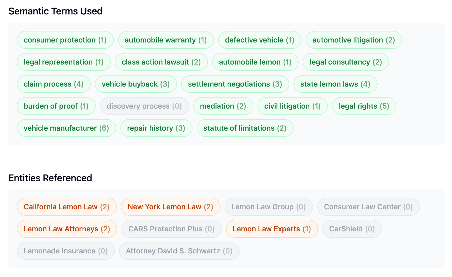Select the California Lemon Law entity
This screenshot has width=452, height=277.
tap(66, 207)
